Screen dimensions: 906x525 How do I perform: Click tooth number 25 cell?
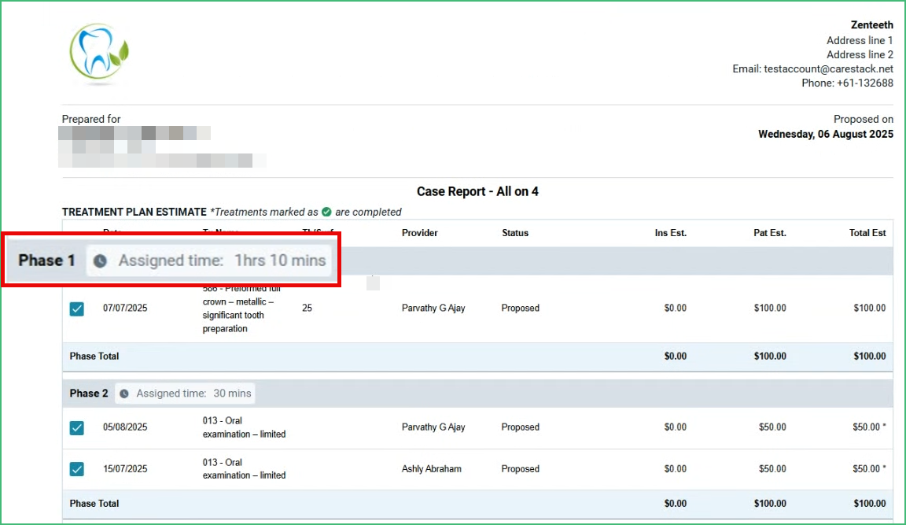click(307, 309)
